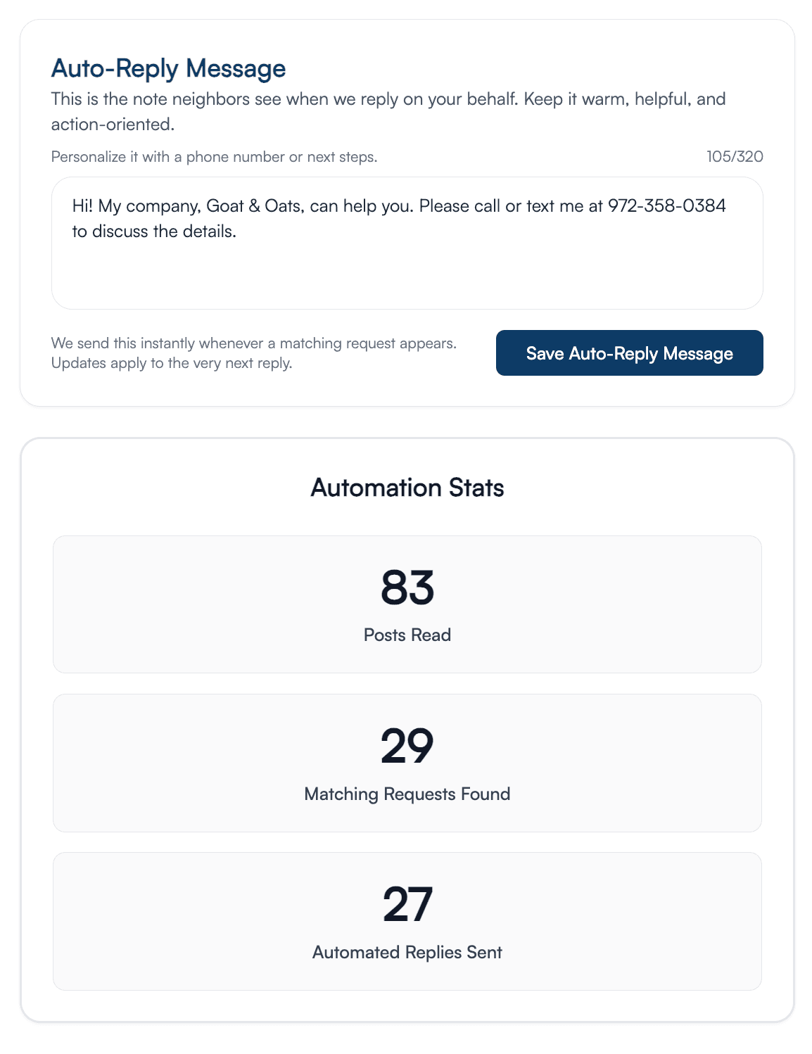The height and width of the screenshot is (1054, 812).
Task: Click the Auto-Reply Message heading
Action: point(168,68)
